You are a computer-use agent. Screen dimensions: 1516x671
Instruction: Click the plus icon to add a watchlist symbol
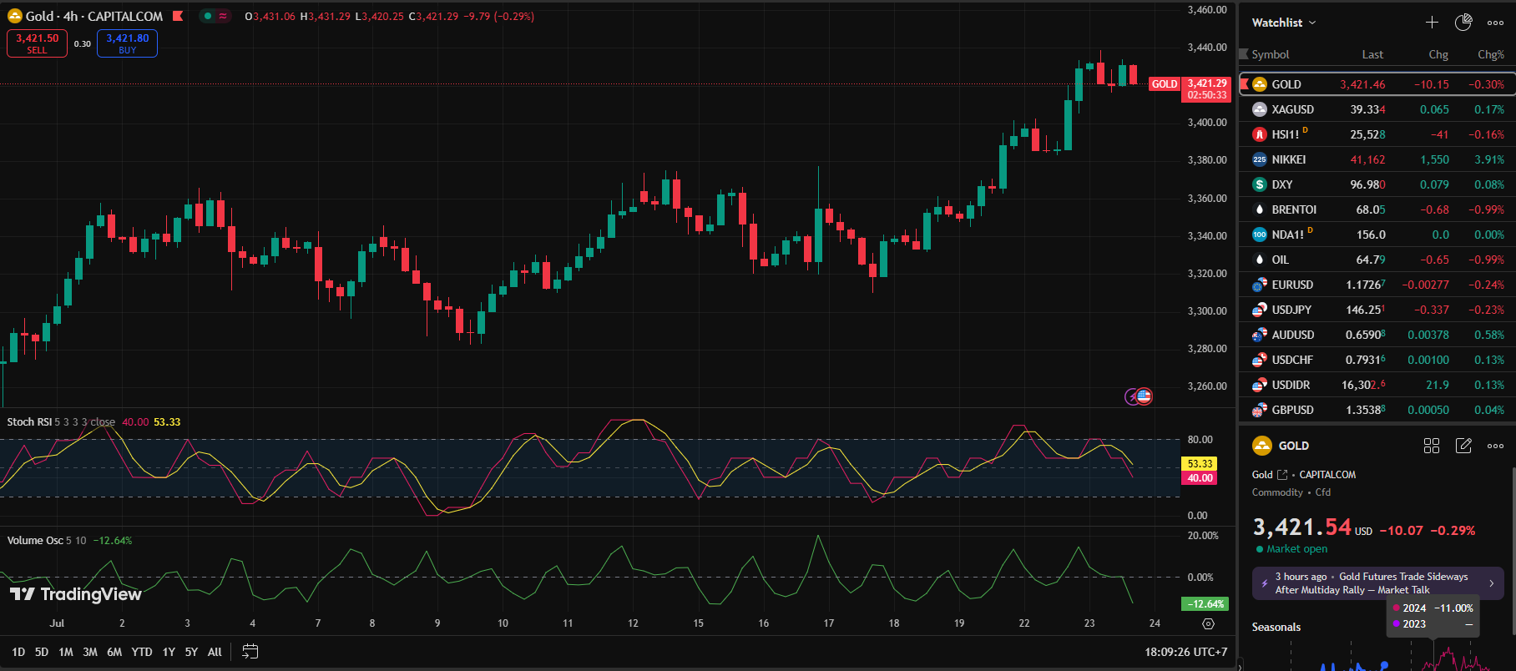pos(1432,23)
